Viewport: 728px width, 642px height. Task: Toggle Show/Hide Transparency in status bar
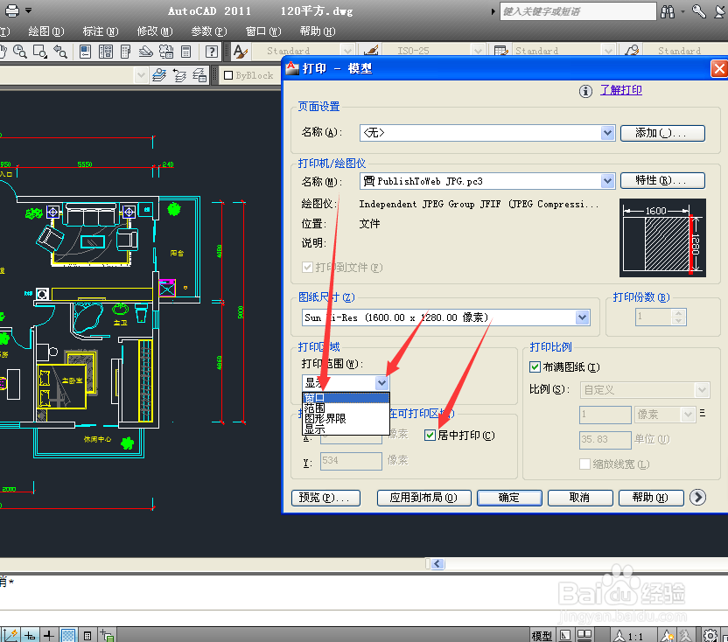[x=68, y=635]
